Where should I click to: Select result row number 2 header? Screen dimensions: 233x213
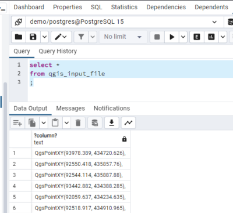pos(20,164)
